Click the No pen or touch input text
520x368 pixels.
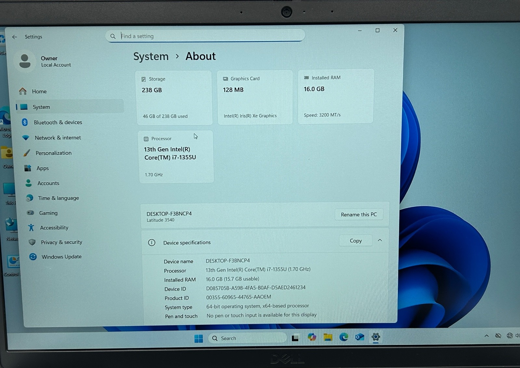point(262,315)
